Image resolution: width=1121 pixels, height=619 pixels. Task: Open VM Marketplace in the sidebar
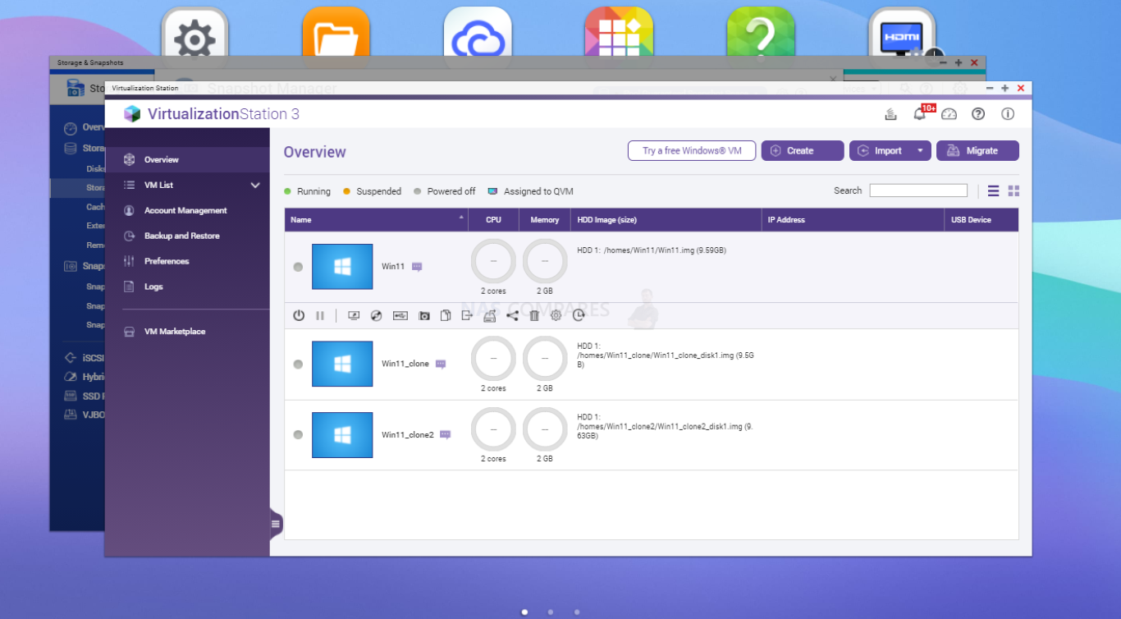point(187,332)
